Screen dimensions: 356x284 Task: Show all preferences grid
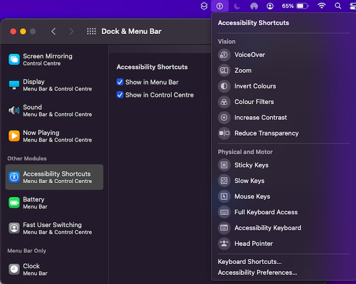click(x=91, y=31)
